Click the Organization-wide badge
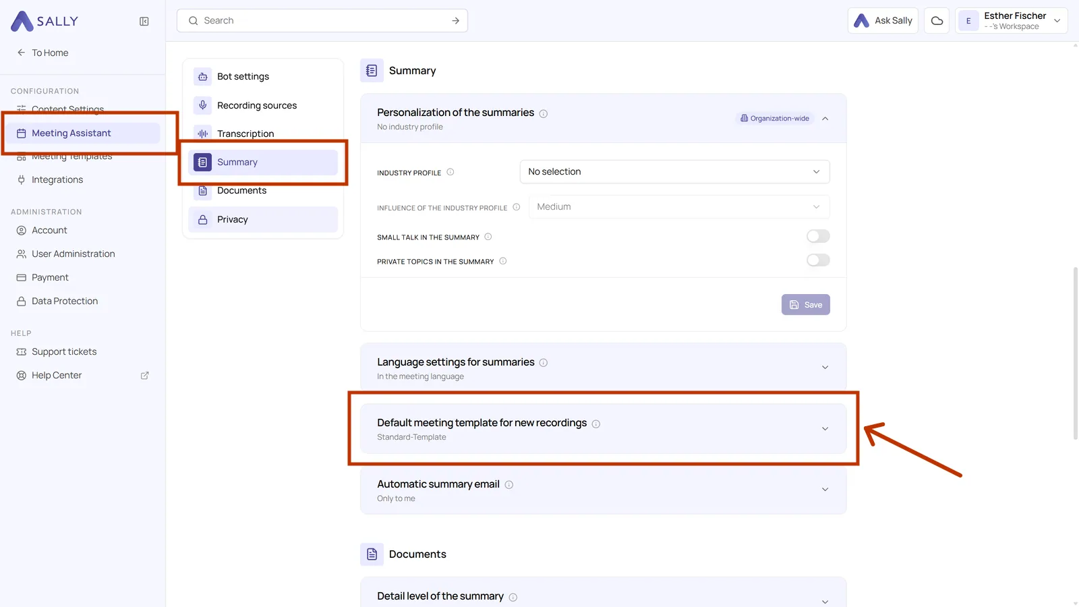 [775, 119]
